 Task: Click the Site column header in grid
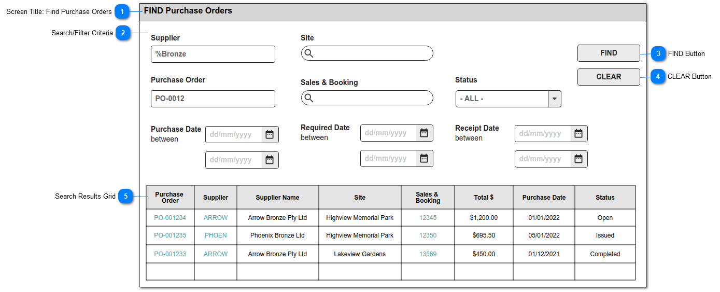pyautogui.click(x=360, y=198)
